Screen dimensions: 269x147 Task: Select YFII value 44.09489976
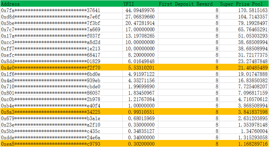[140, 10]
